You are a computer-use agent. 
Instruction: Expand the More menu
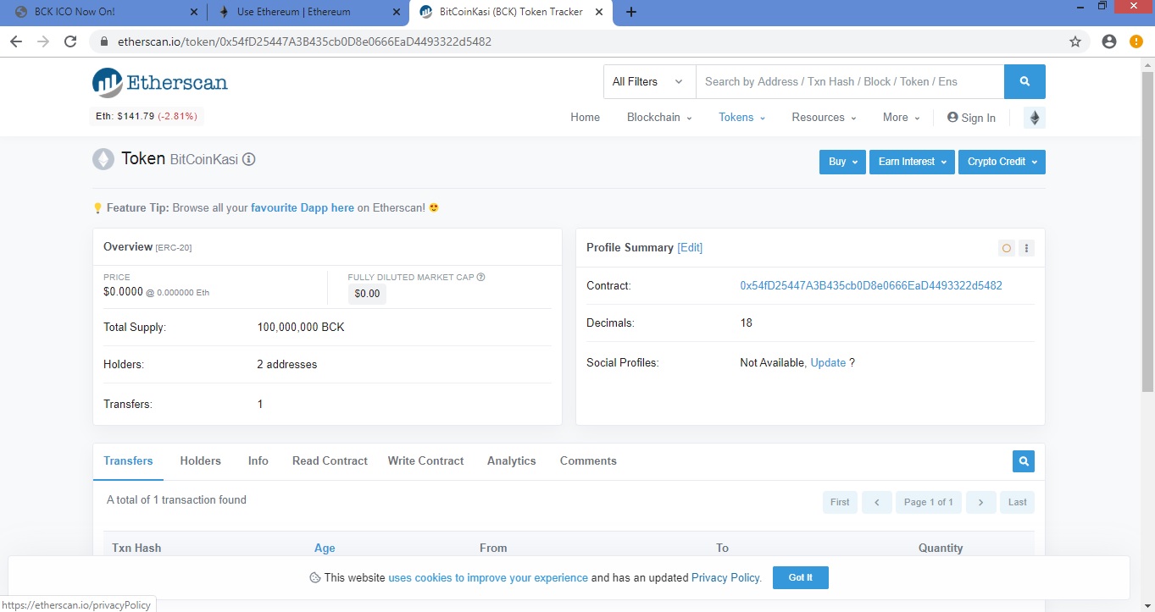[902, 118]
